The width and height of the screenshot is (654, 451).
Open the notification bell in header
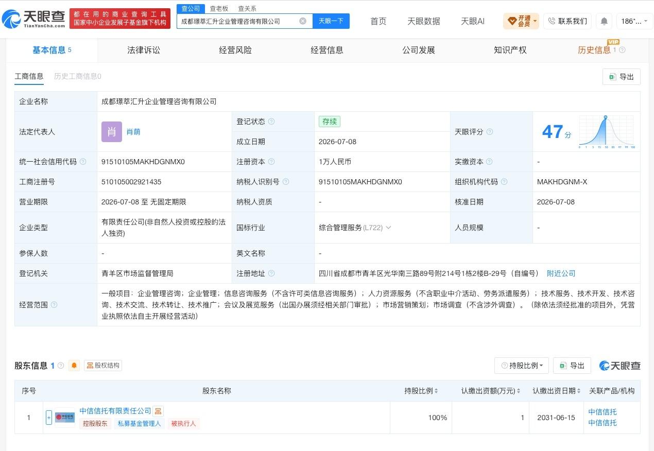click(x=604, y=21)
